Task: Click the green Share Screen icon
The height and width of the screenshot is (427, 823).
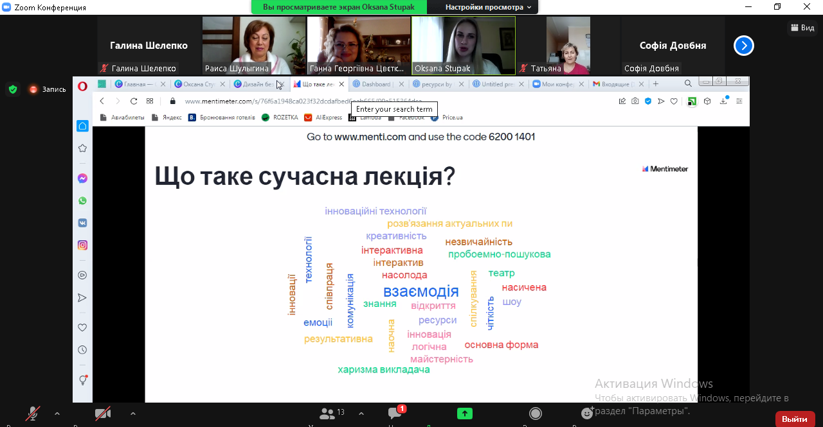Action: click(465, 414)
